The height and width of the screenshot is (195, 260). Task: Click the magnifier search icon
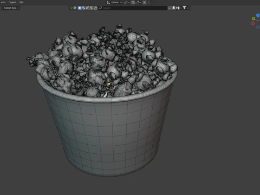[x=100, y=8]
